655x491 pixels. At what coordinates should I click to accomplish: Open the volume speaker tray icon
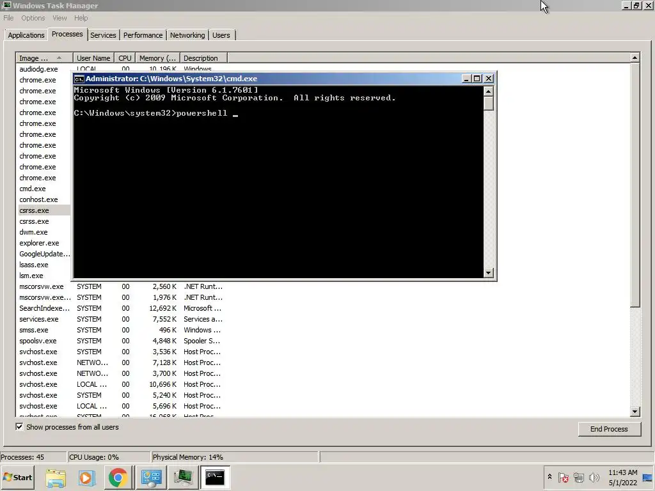point(594,477)
